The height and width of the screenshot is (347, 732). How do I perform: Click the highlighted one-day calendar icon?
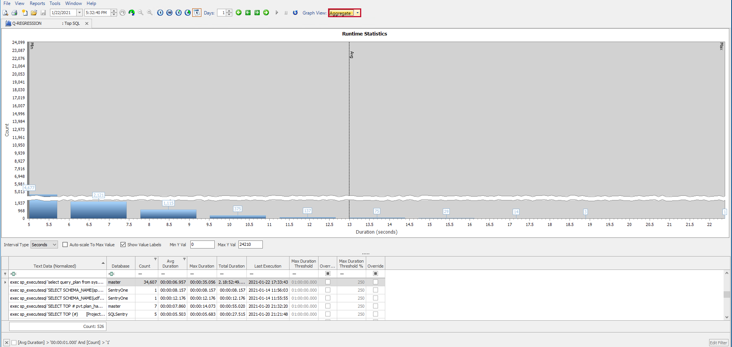pos(197,13)
